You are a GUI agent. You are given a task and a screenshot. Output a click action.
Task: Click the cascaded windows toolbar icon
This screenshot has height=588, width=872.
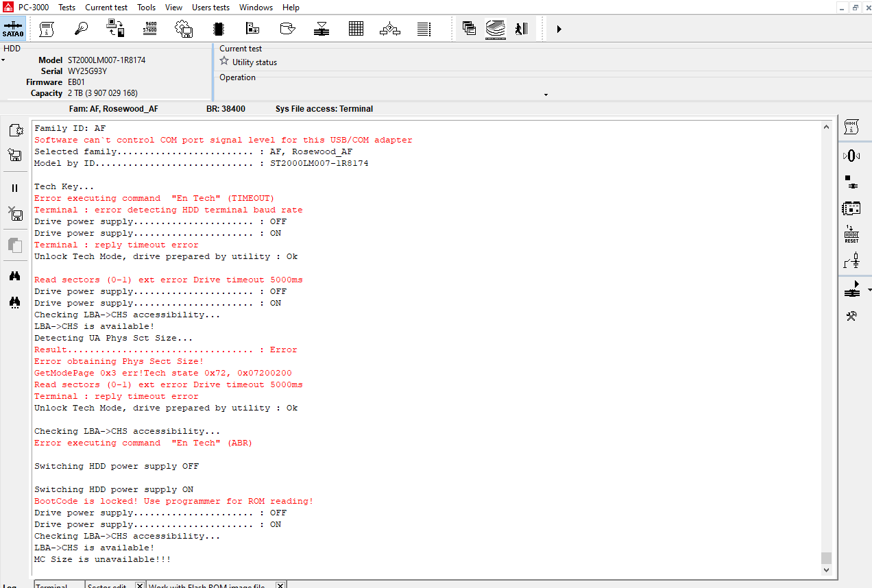point(470,29)
